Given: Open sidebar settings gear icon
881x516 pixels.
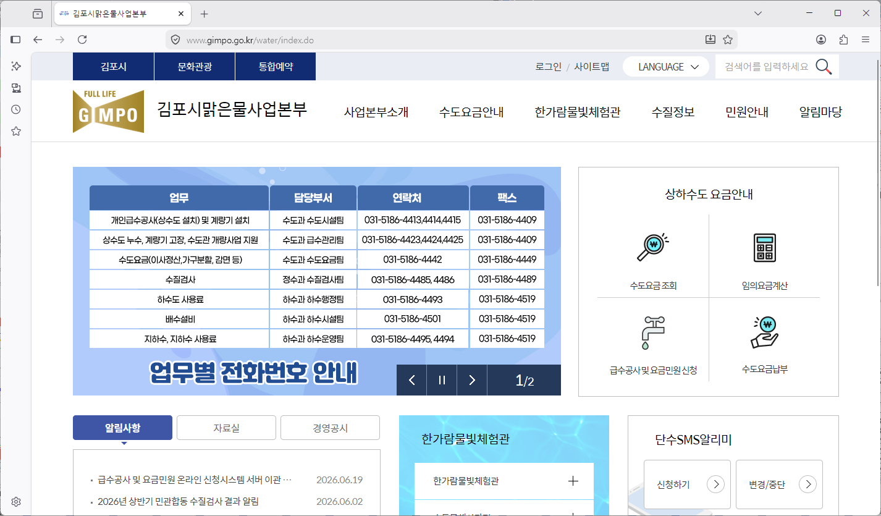Looking at the screenshot, I should [16, 501].
